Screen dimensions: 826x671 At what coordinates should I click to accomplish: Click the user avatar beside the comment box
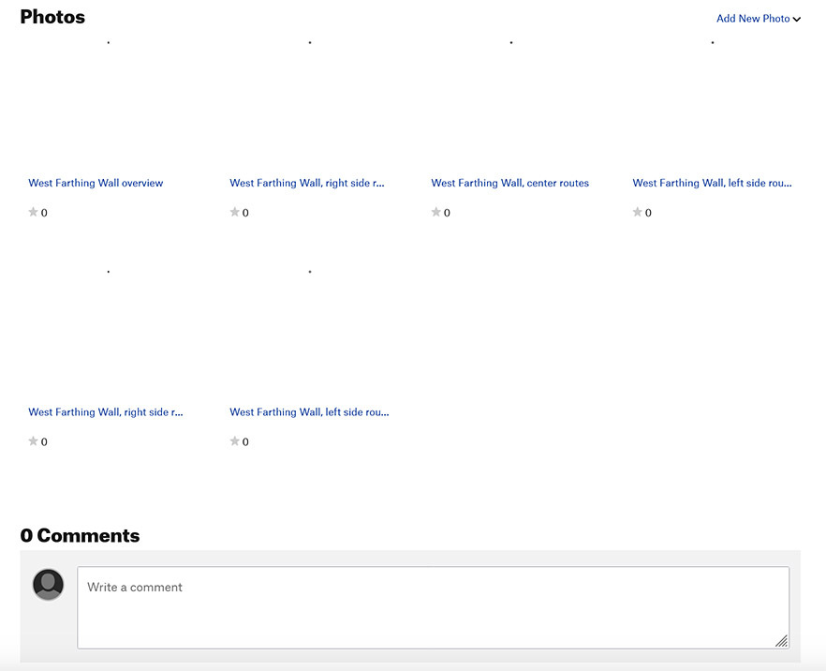point(49,585)
